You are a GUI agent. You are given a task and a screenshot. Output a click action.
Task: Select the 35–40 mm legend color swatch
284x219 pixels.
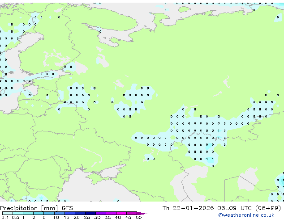111,213
